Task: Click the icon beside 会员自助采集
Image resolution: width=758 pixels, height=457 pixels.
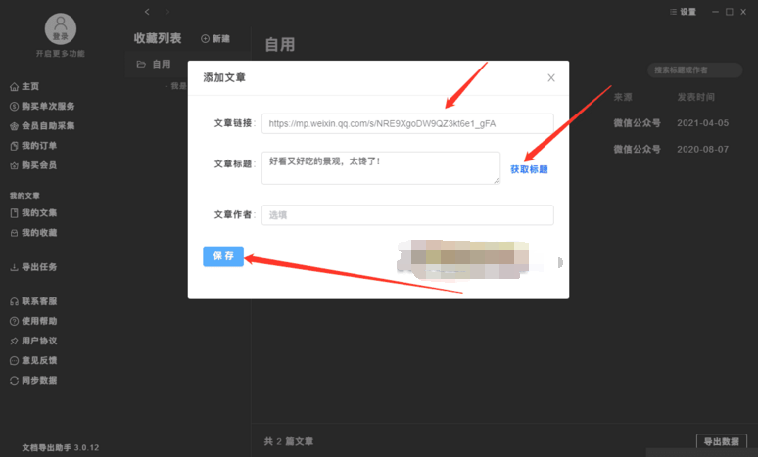Action: pos(14,126)
